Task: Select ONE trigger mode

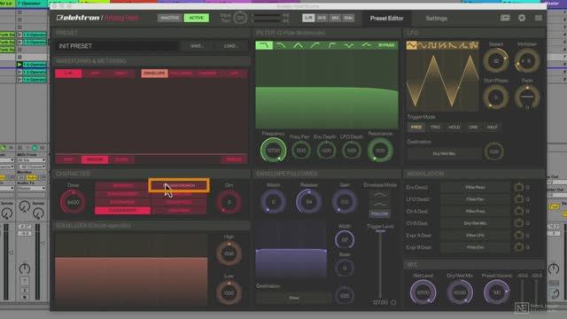Action: click(473, 128)
